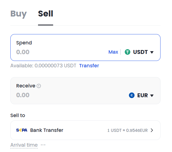Click the SEPA logo icon
The height and width of the screenshot is (152, 172).
click(x=22, y=130)
